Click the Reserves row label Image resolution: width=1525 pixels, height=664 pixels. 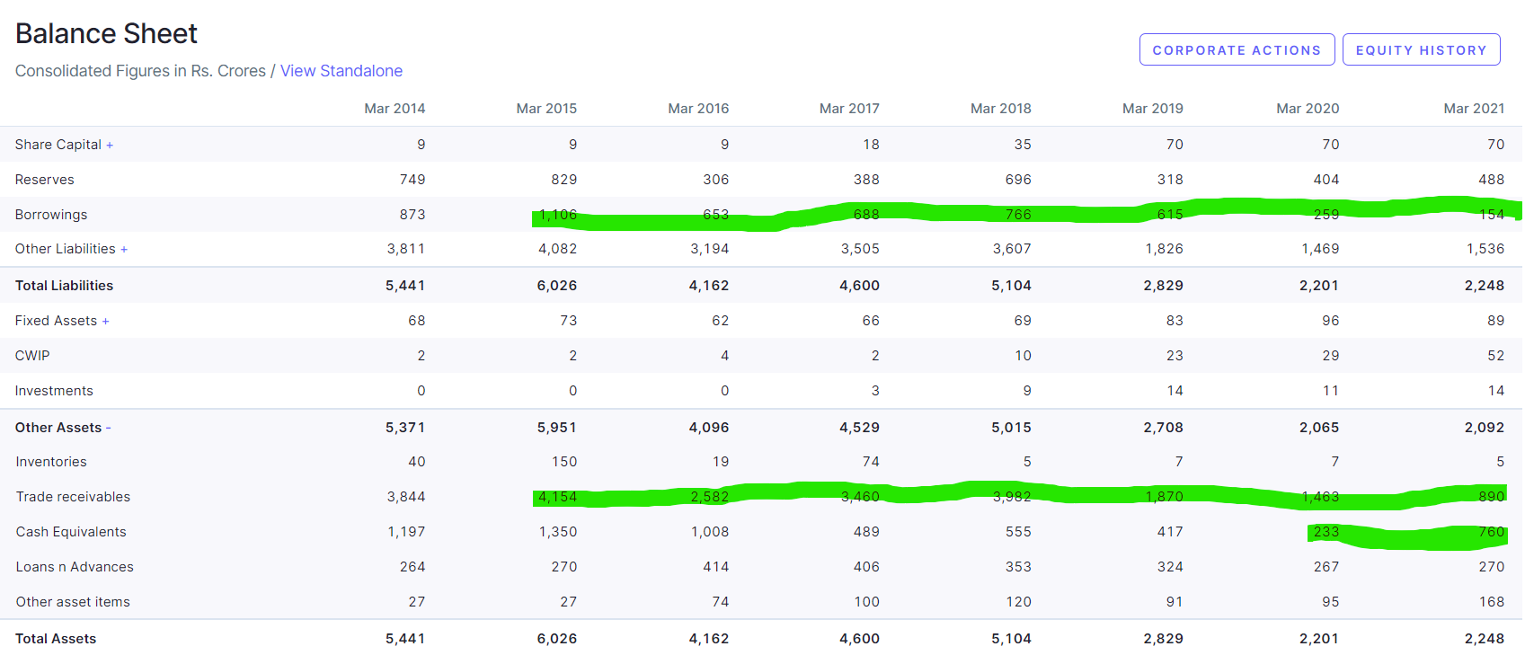coord(45,180)
